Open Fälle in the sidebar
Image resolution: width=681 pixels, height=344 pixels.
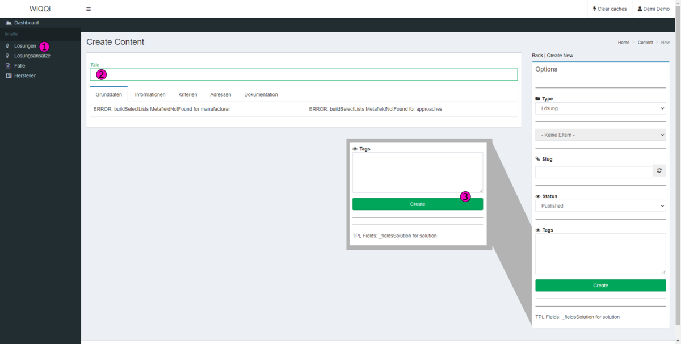point(19,66)
